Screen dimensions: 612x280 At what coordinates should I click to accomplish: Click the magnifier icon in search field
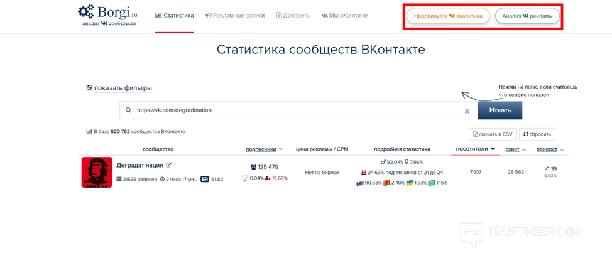[128, 110]
